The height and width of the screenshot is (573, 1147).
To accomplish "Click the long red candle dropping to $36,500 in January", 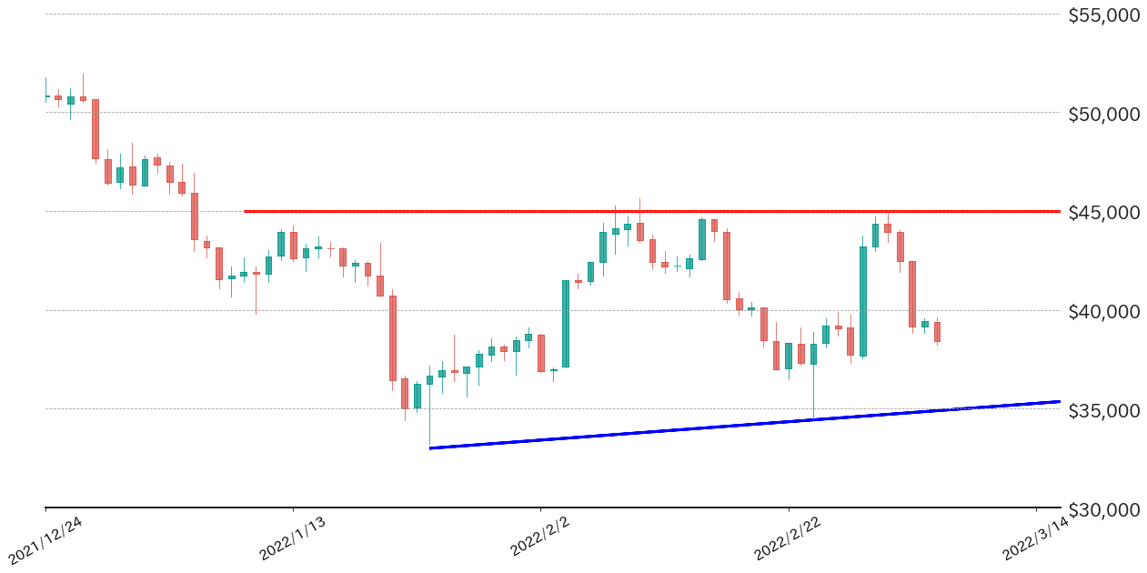I will click(393, 337).
